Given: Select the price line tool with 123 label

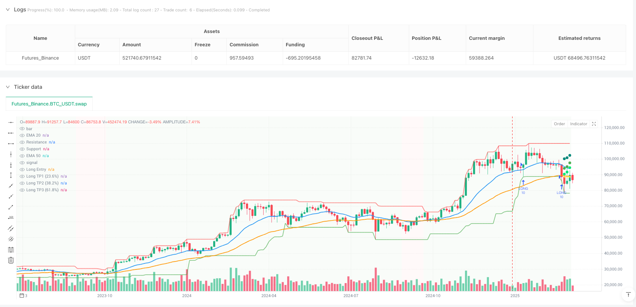Looking at the screenshot, I should pyautogui.click(x=11, y=218).
